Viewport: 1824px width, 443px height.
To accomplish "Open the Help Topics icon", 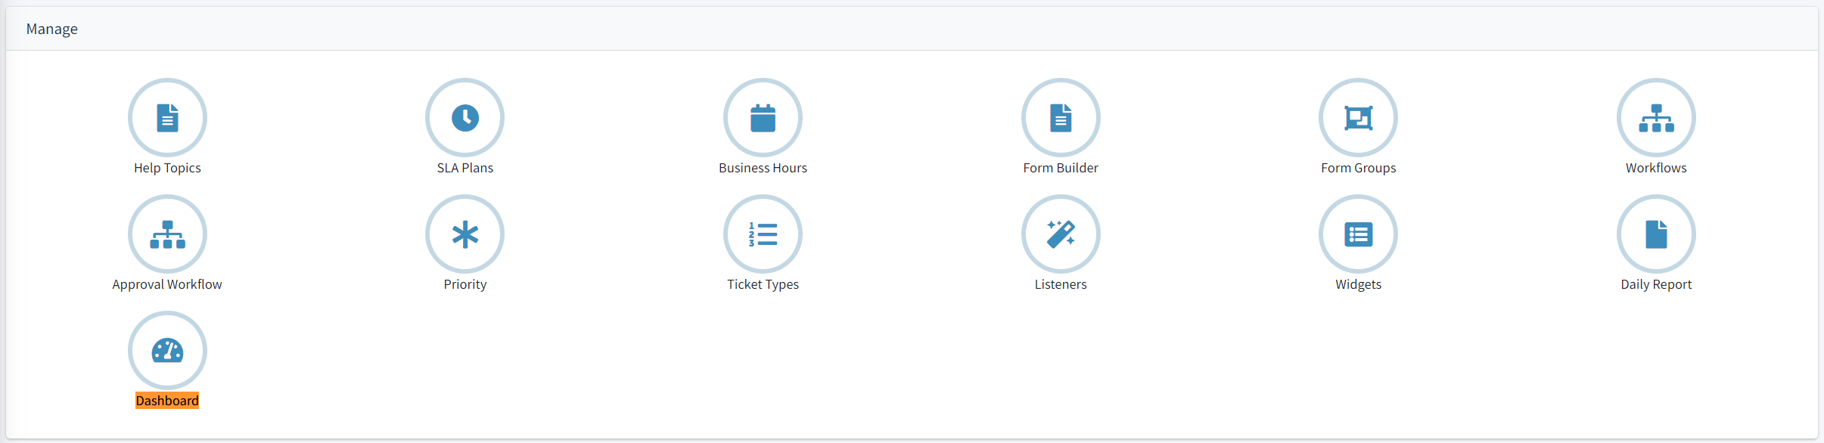I will tap(167, 117).
